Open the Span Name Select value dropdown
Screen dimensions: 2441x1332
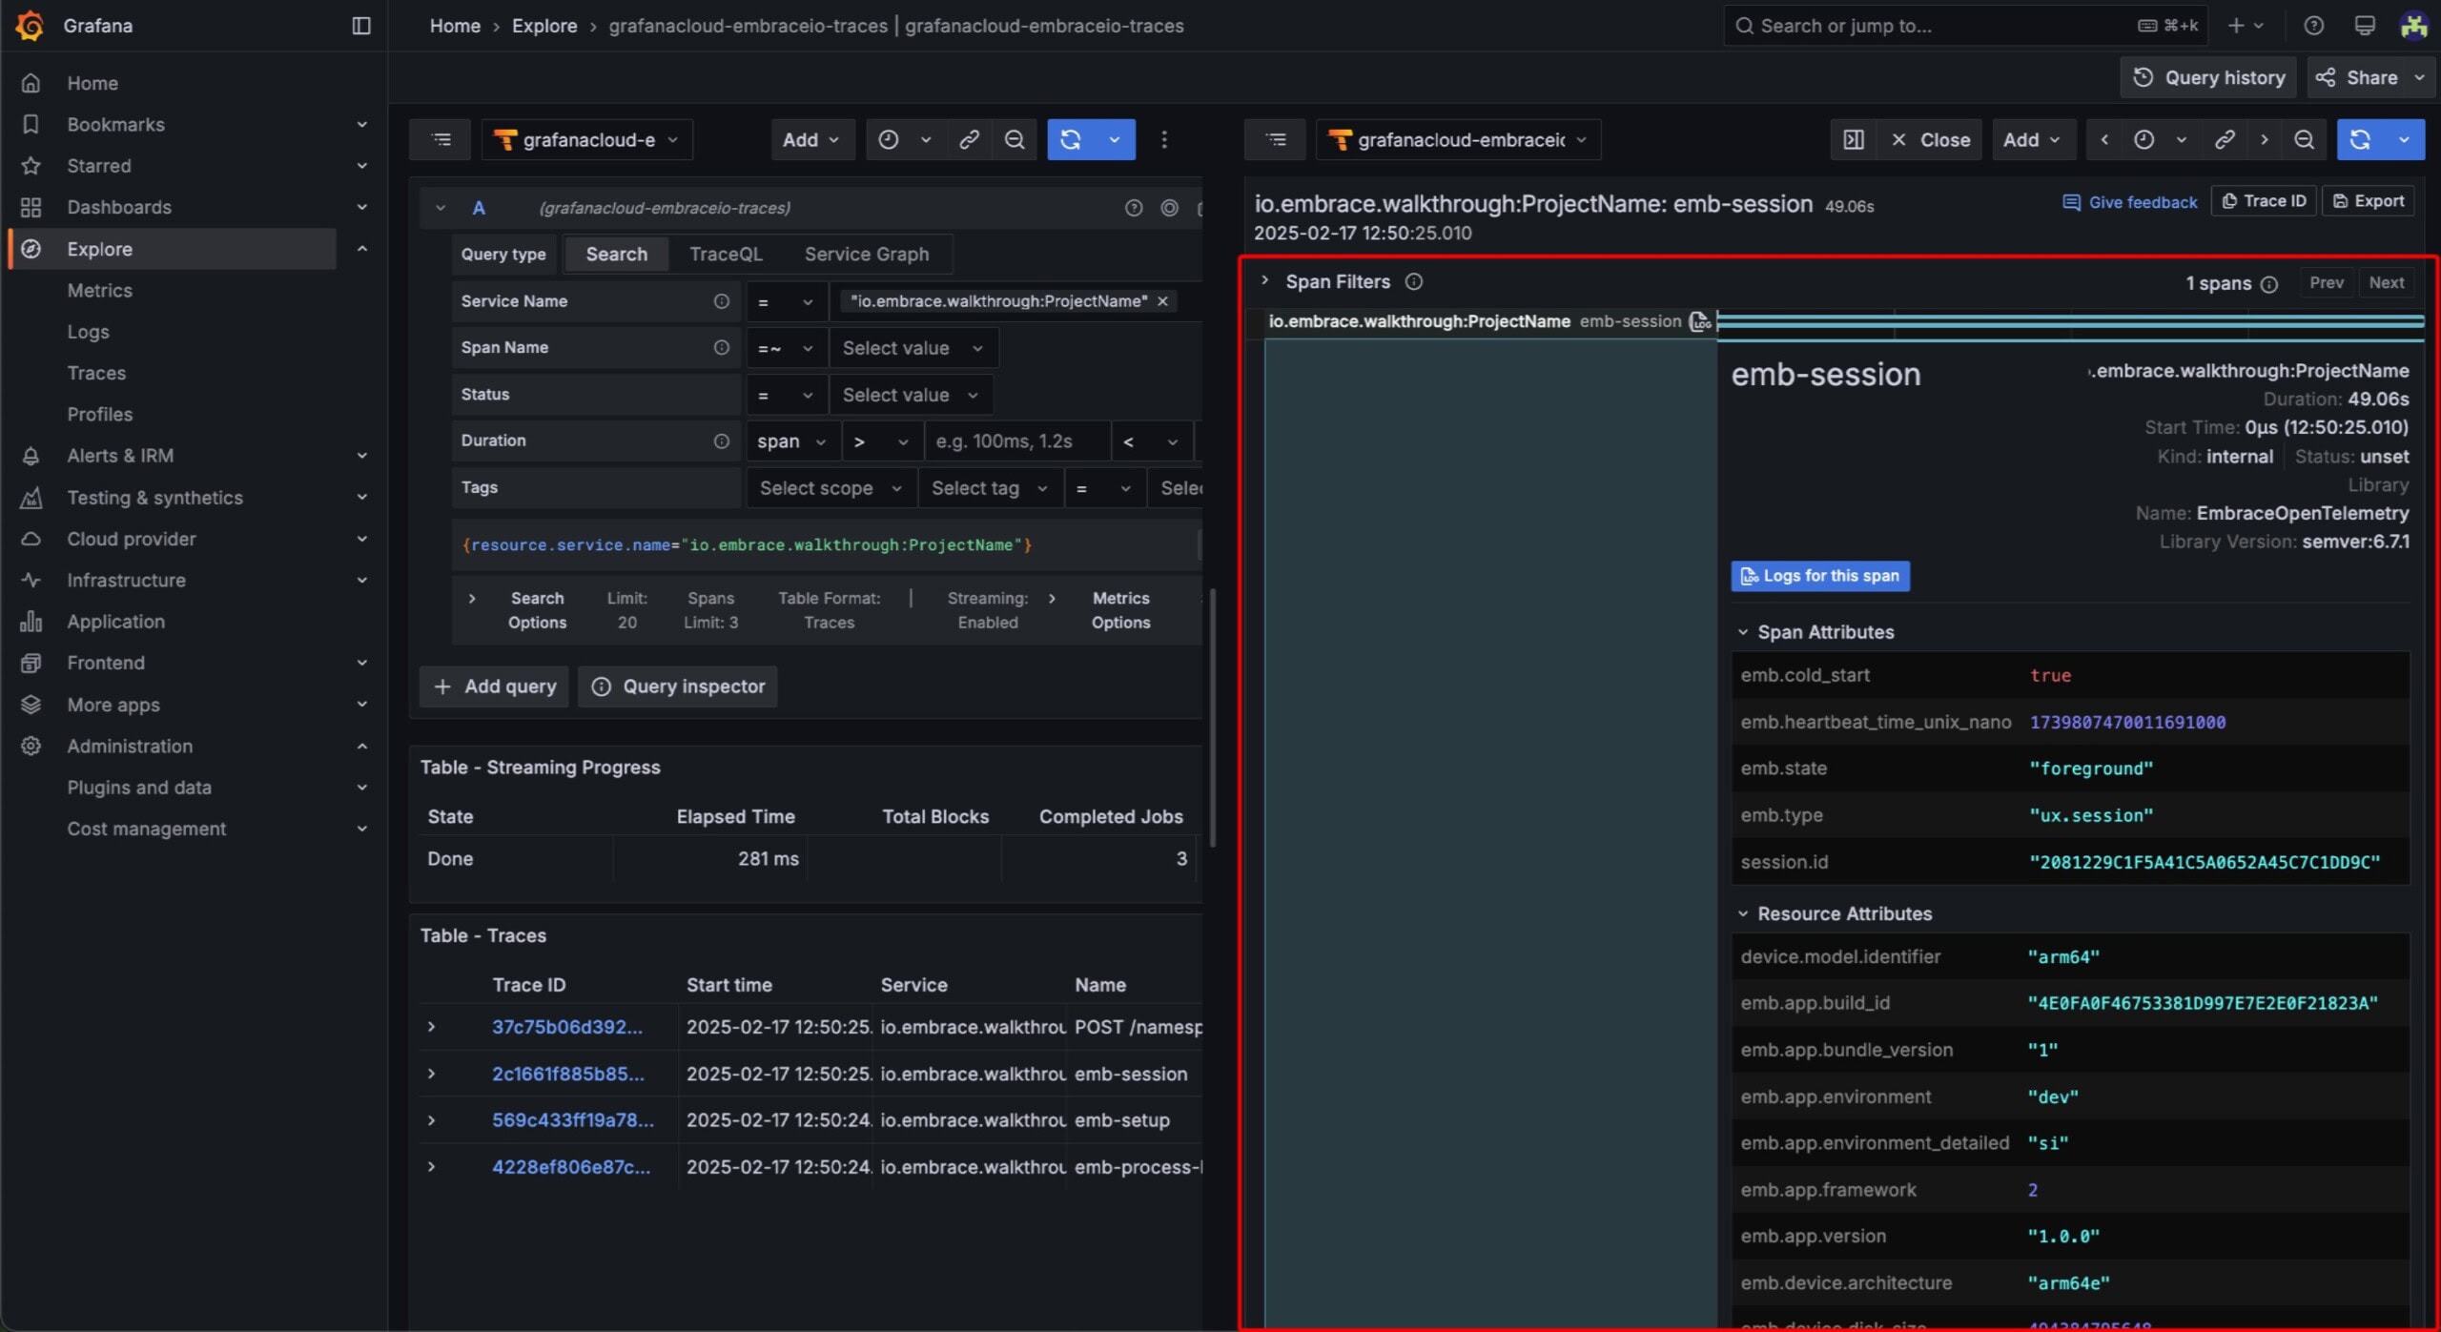click(913, 348)
